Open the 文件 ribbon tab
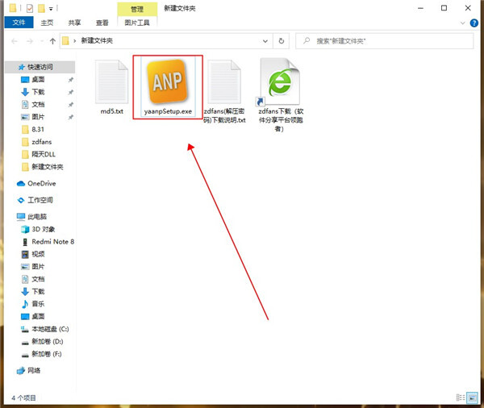This screenshot has height=408, width=484. 19,23
